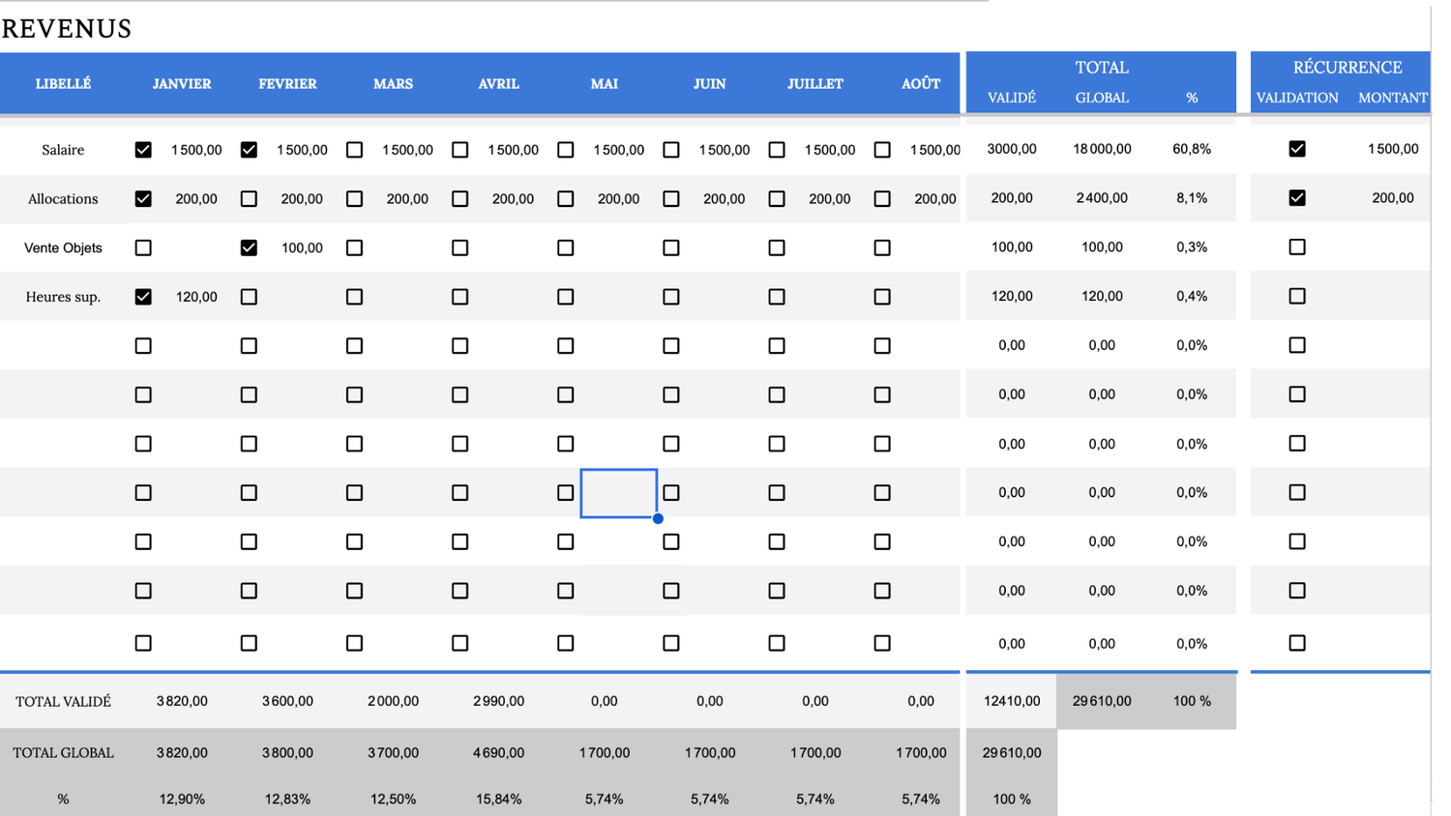Select percentage cell 12,90%

[182, 799]
